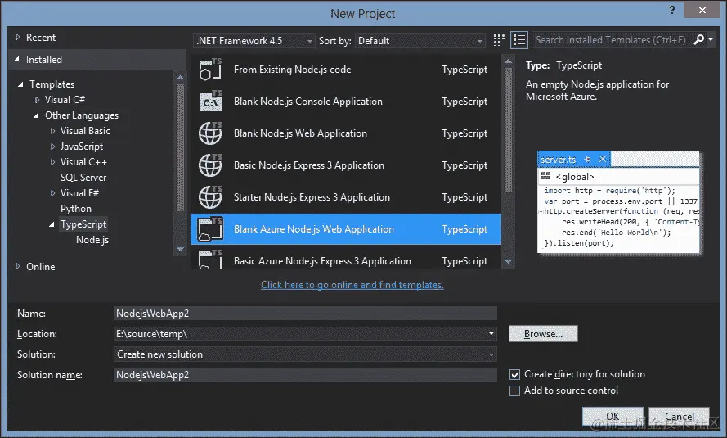Select Starter Node.js Express 3 Application template
Viewport: 727px width, 438px height.
coord(346,197)
